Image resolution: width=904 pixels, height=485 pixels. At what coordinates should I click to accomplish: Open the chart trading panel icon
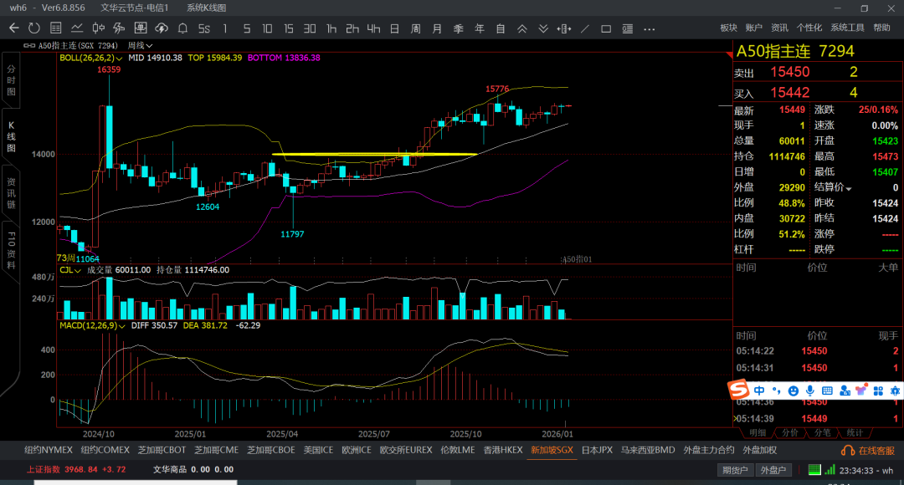point(140,28)
